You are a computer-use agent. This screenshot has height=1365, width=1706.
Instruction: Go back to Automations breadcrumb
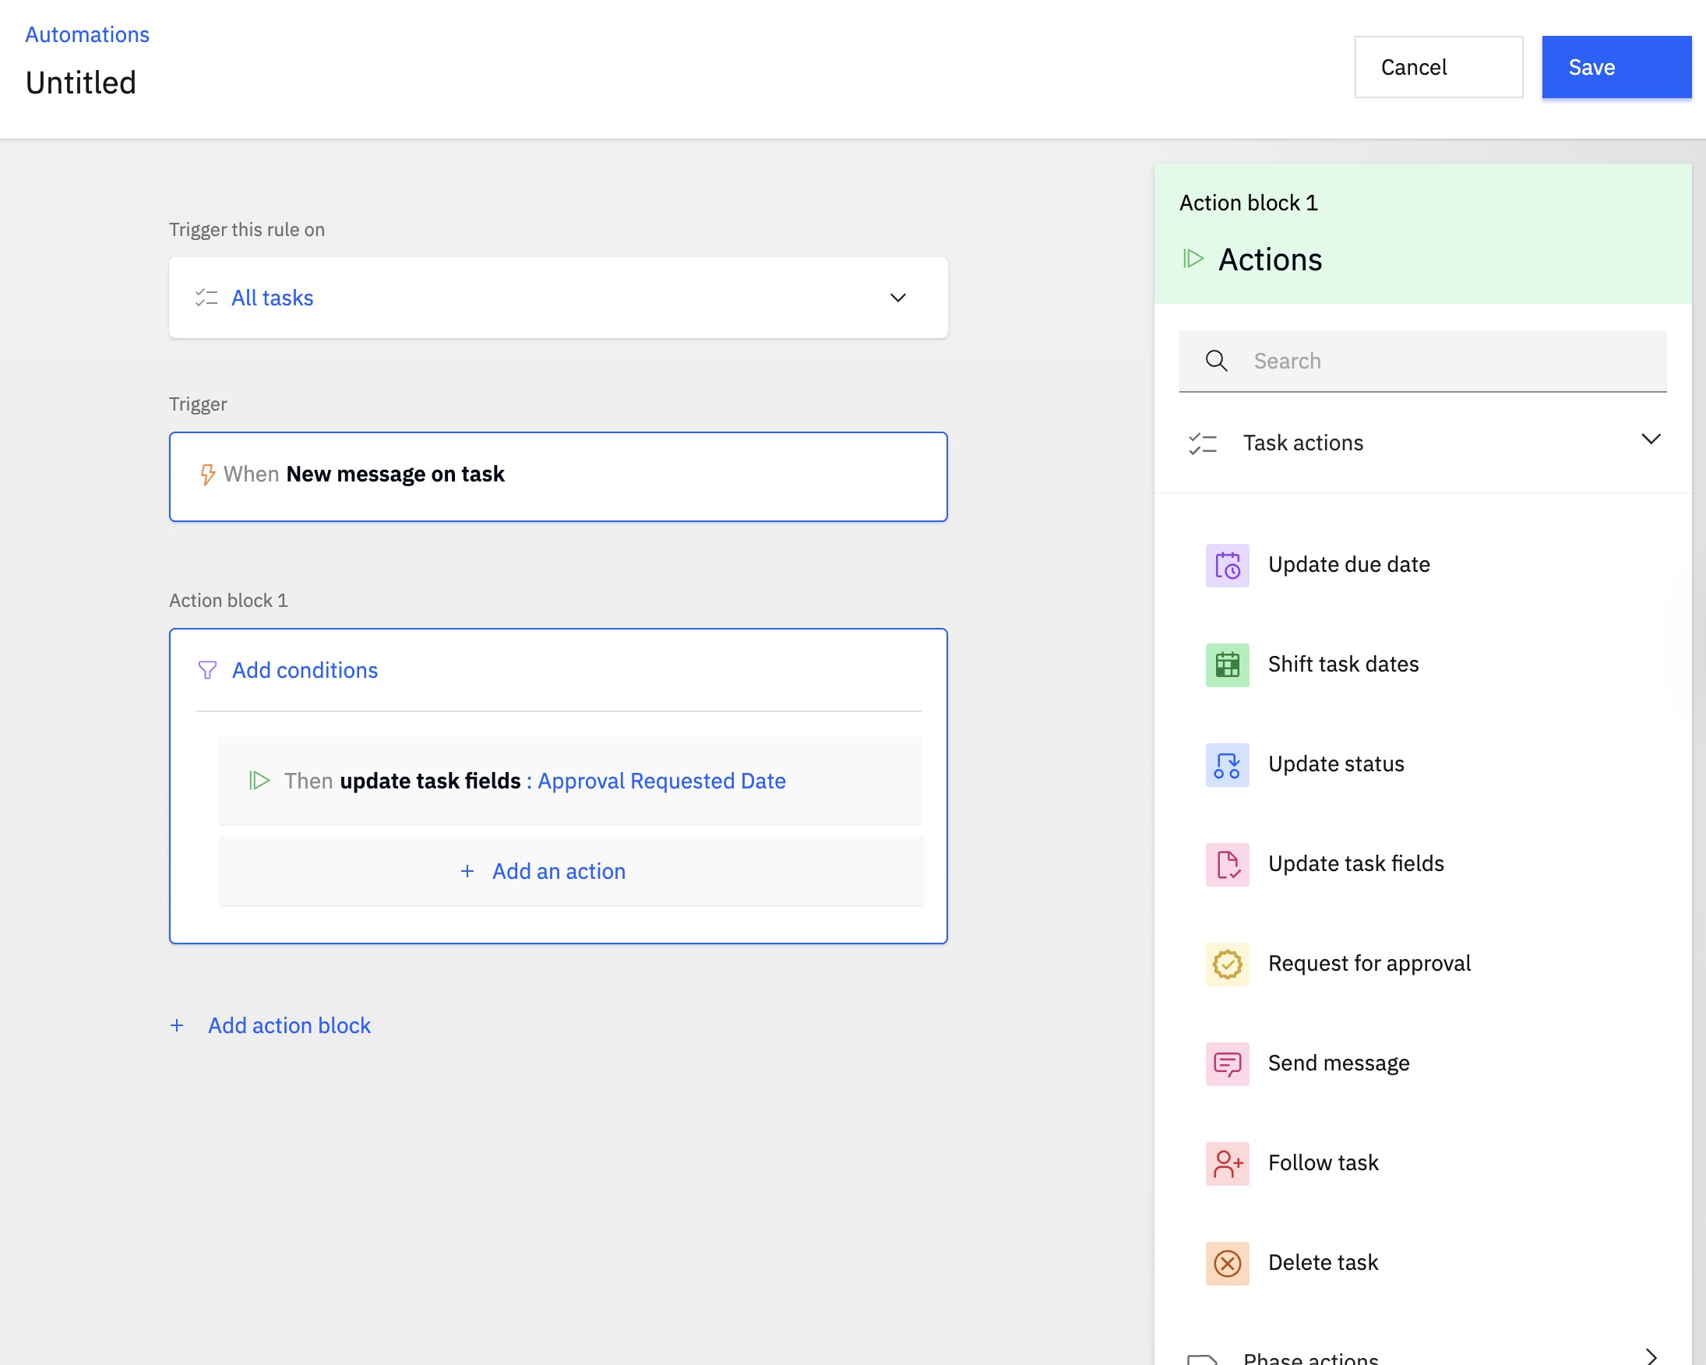87,35
